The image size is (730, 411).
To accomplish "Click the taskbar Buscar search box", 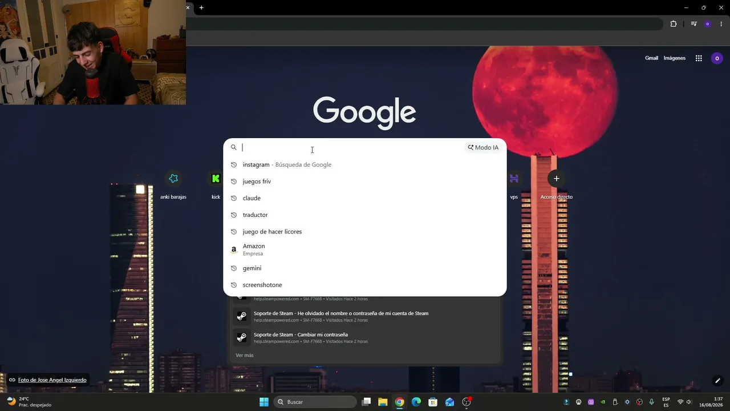I will point(315,402).
